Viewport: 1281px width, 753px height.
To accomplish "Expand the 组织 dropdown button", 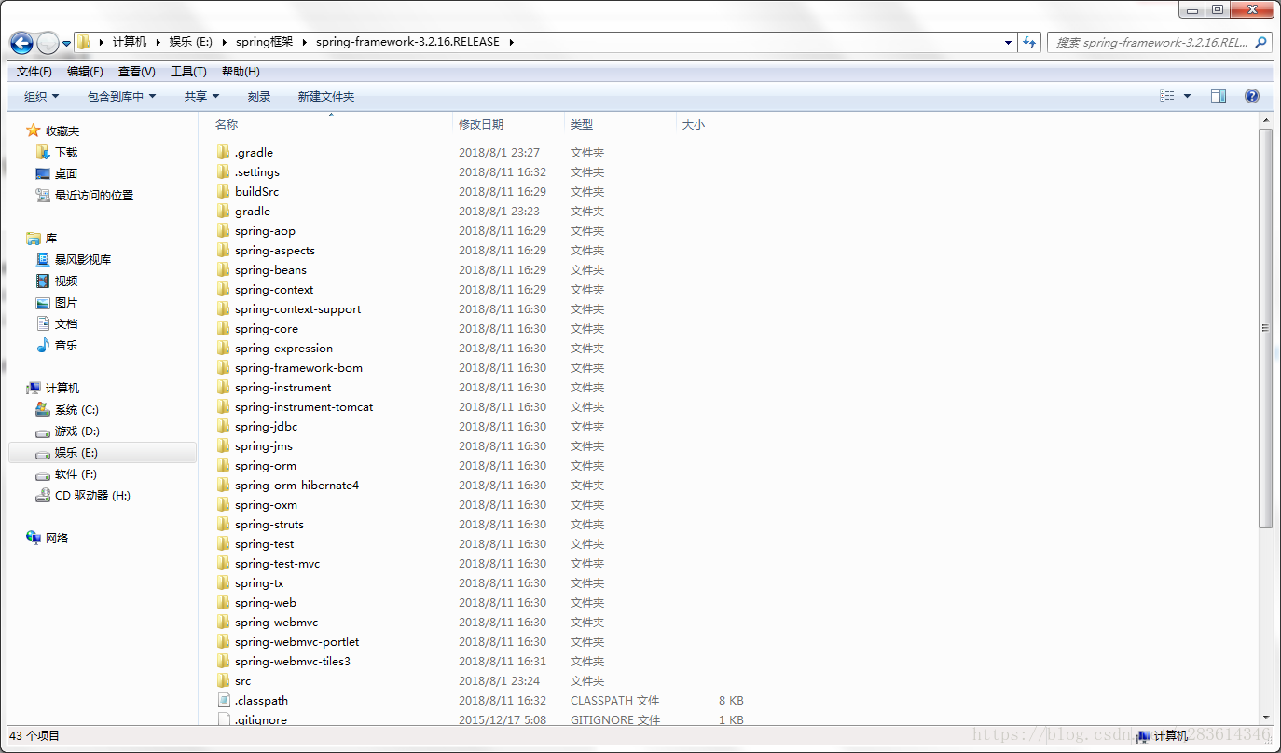I will pyautogui.click(x=41, y=96).
